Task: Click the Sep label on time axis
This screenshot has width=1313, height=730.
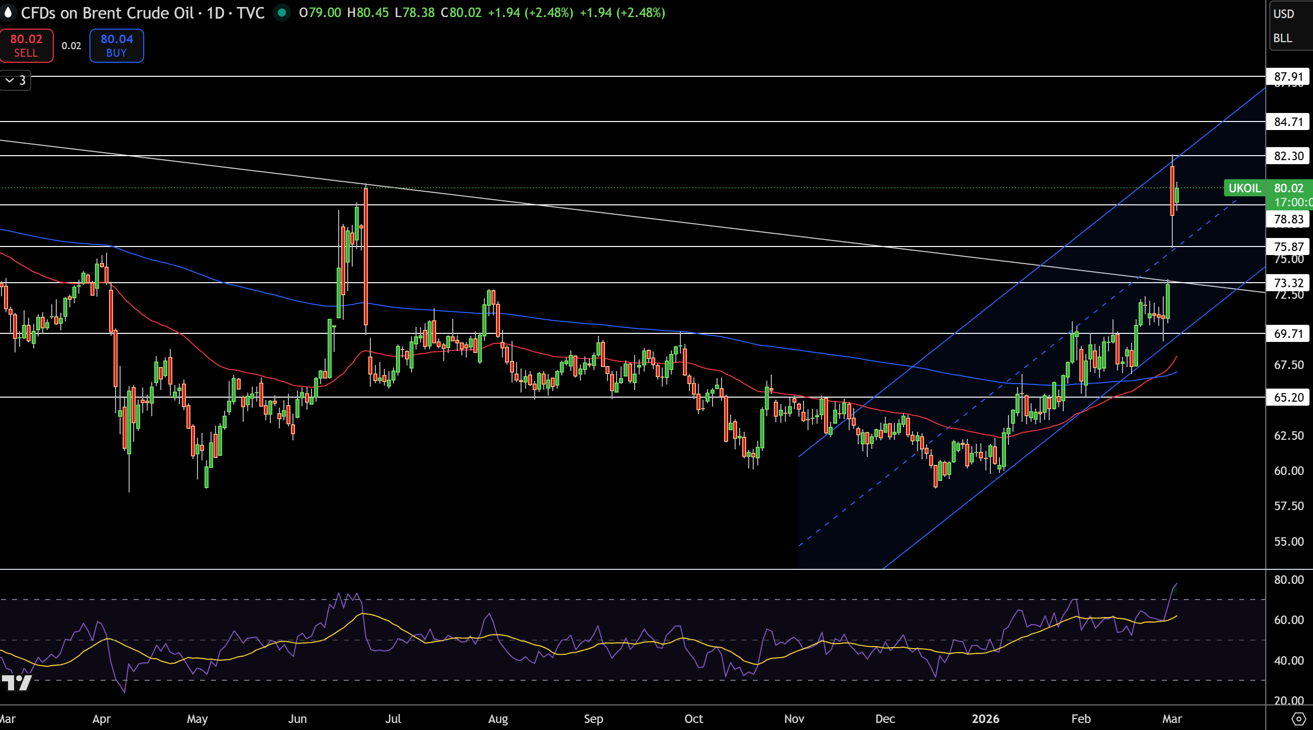Action: [593, 719]
